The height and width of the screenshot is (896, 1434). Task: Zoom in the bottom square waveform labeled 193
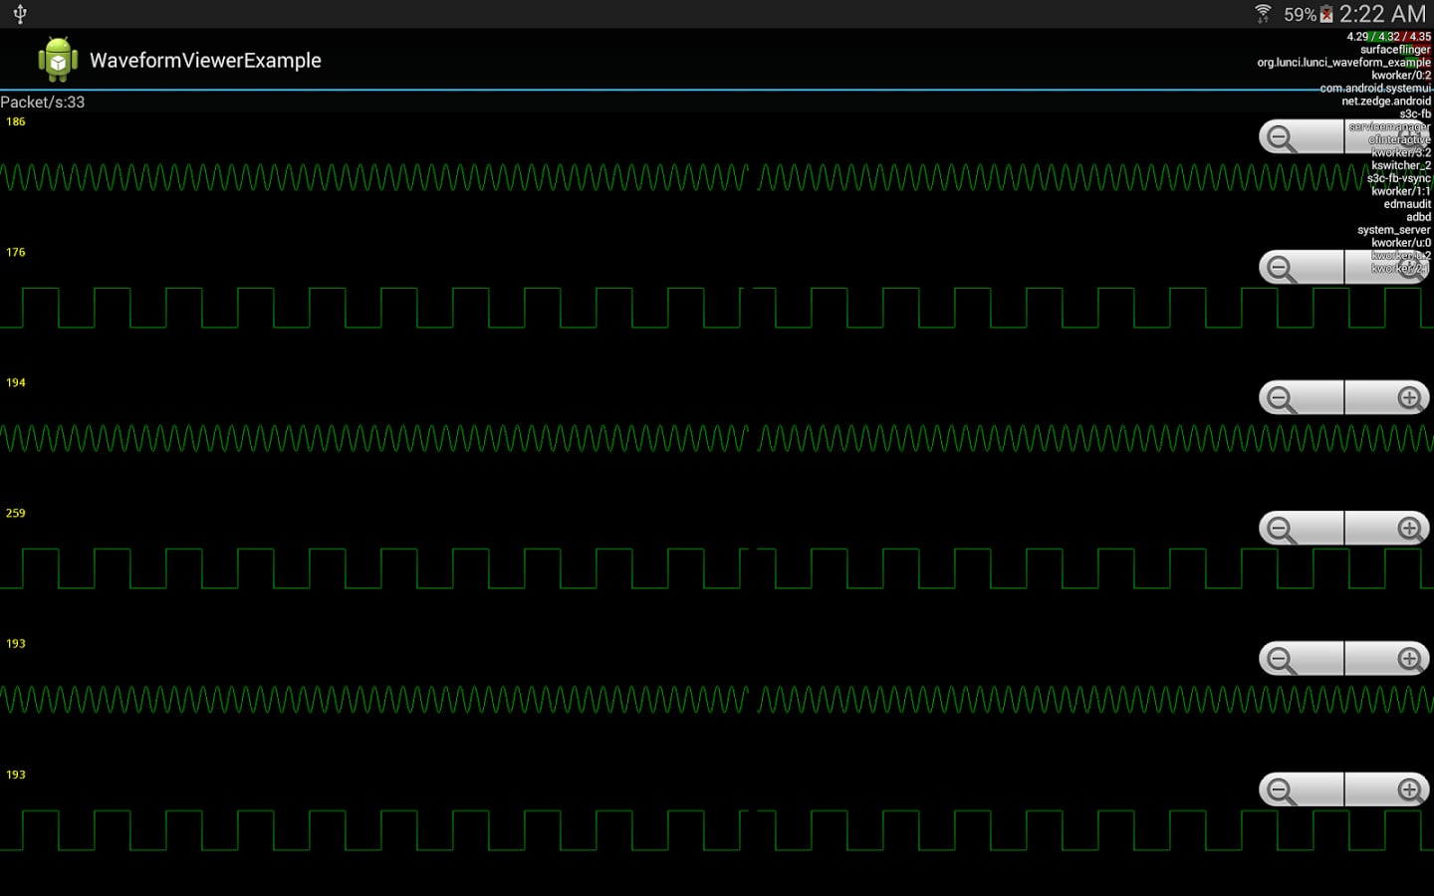pyautogui.click(x=1387, y=789)
